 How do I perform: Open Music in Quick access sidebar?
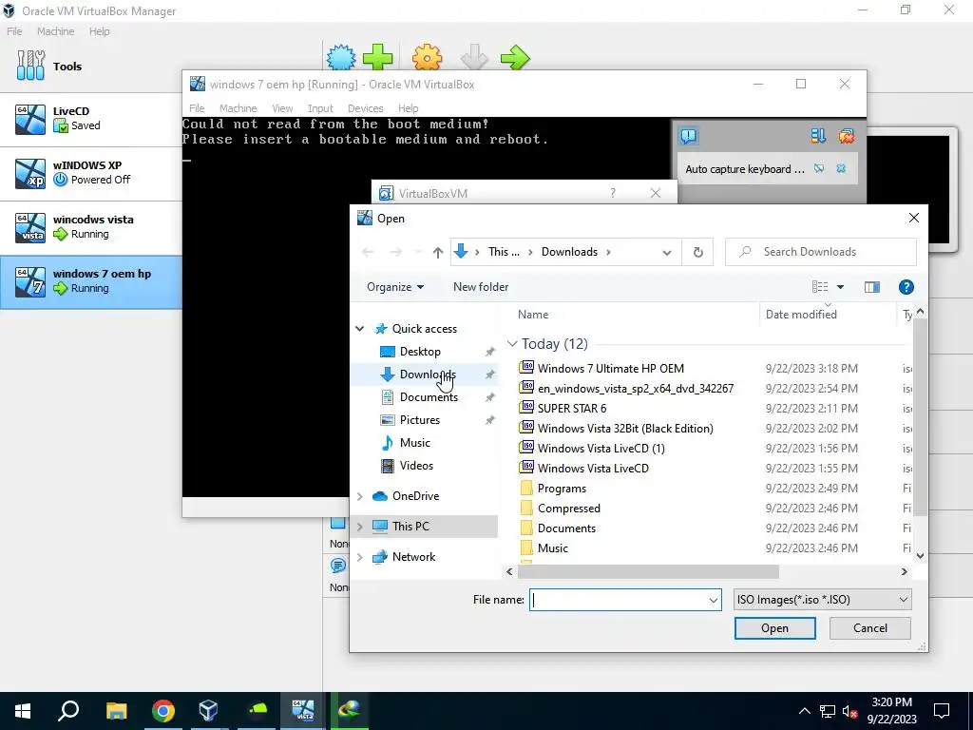point(414,443)
